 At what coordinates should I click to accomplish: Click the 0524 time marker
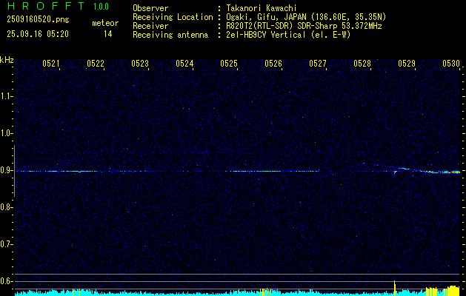pyautogui.click(x=184, y=63)
